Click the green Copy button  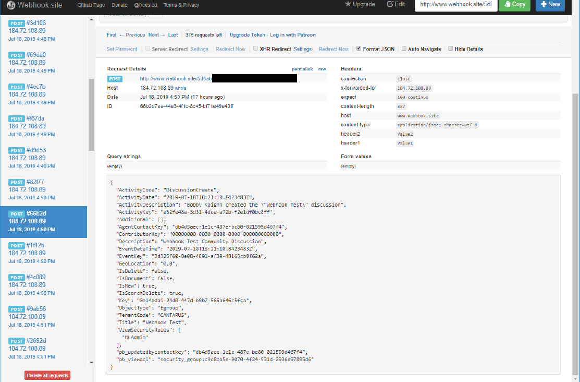pyautogui.click(x=514, y=5)
